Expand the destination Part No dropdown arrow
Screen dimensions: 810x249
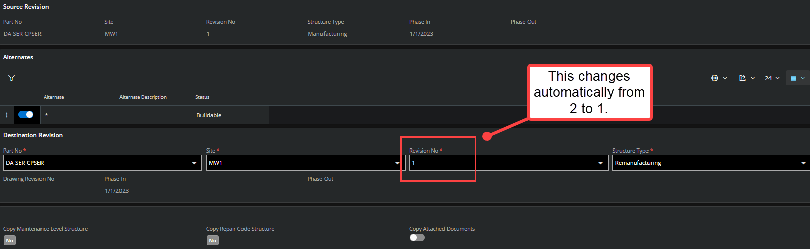(194, 163)
